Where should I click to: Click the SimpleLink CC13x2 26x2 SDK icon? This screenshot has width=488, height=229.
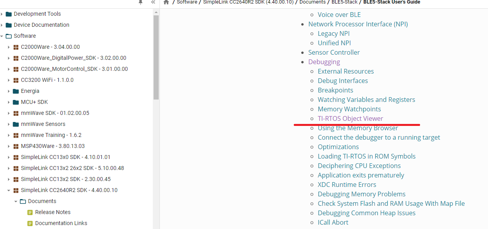click(x=16, y=168)
